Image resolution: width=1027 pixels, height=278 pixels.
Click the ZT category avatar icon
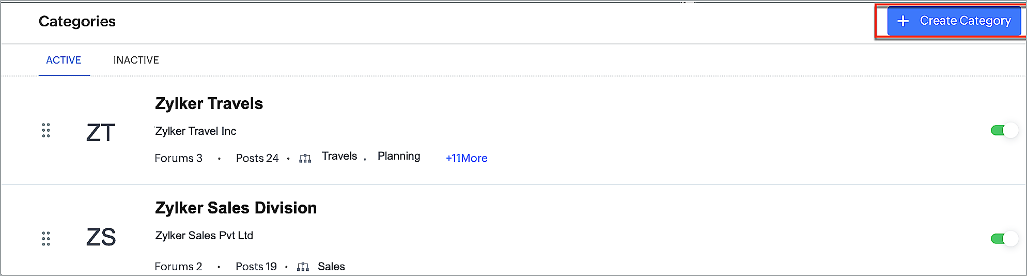click(x=106, y=130)
